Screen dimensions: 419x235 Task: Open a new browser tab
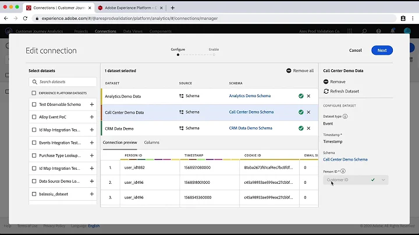pos(173,8)
